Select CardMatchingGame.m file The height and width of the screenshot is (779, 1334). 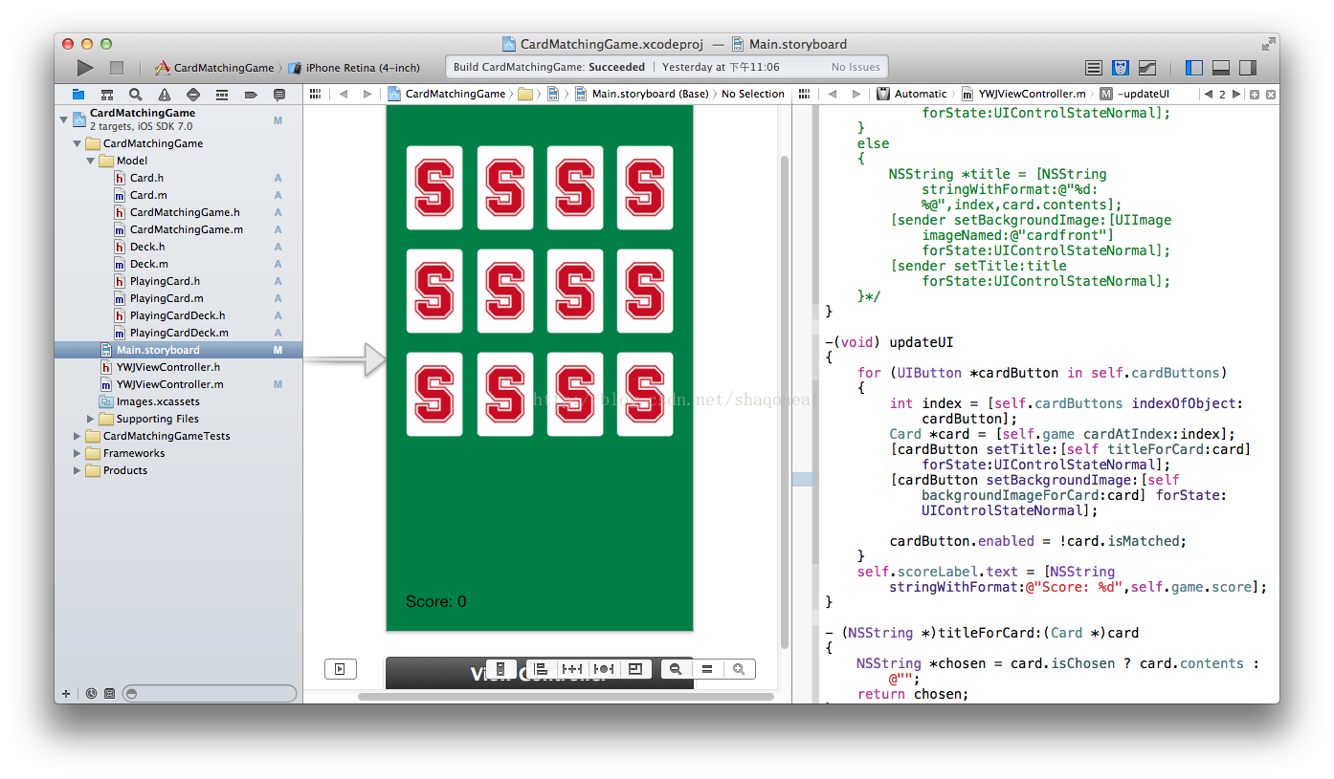coord(178,229)
